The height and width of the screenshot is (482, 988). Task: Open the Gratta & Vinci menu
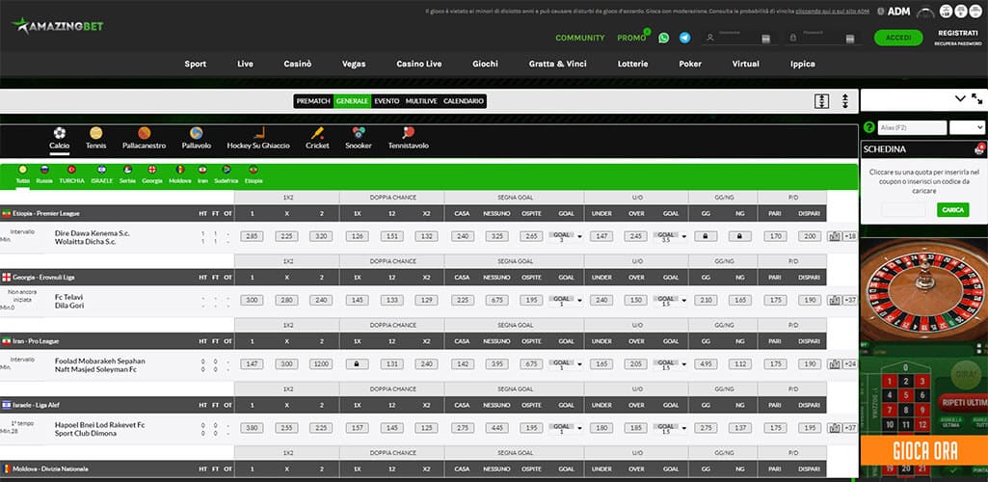click(558, 64)
